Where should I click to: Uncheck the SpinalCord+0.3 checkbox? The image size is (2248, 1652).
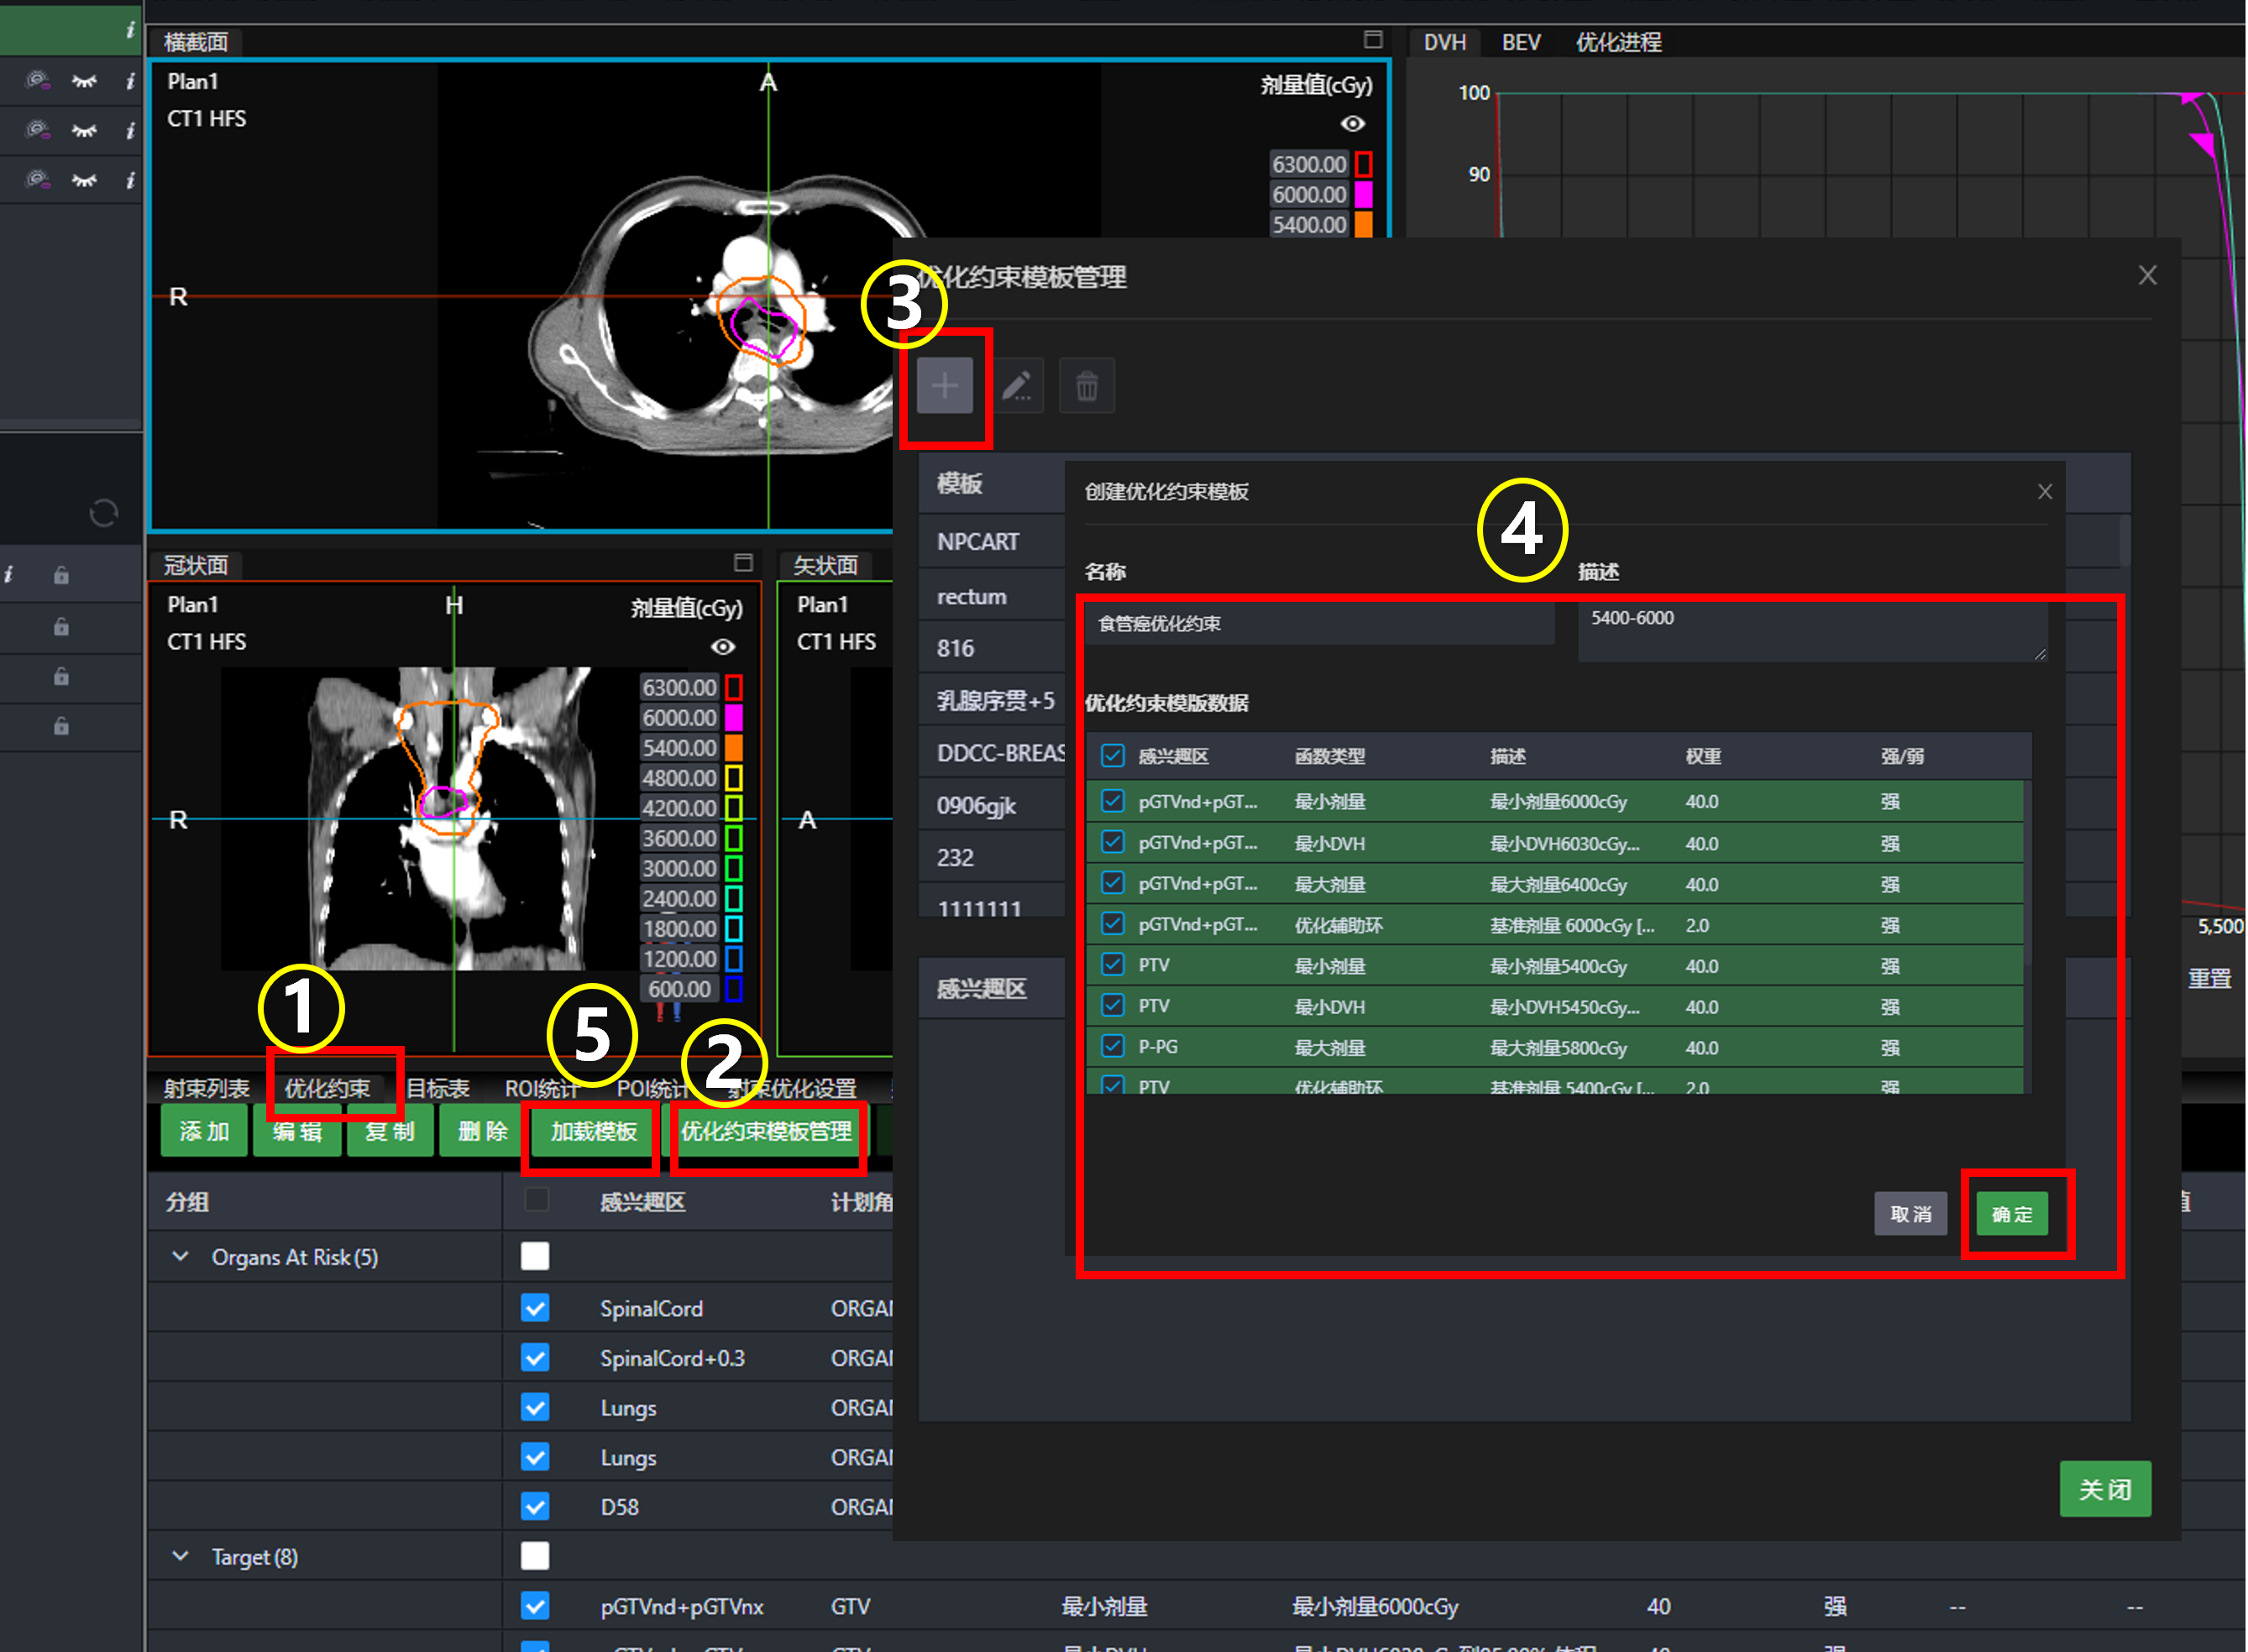(535, 1357)
